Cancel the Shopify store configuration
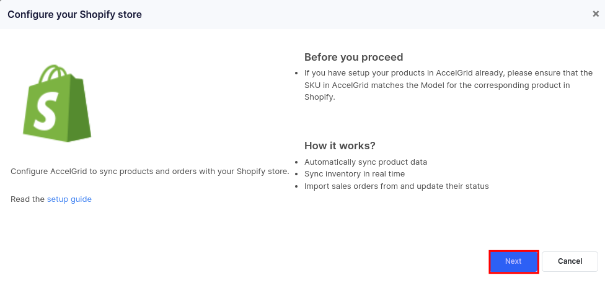Screen dimensions: 605x283 (x=570, y=261)
